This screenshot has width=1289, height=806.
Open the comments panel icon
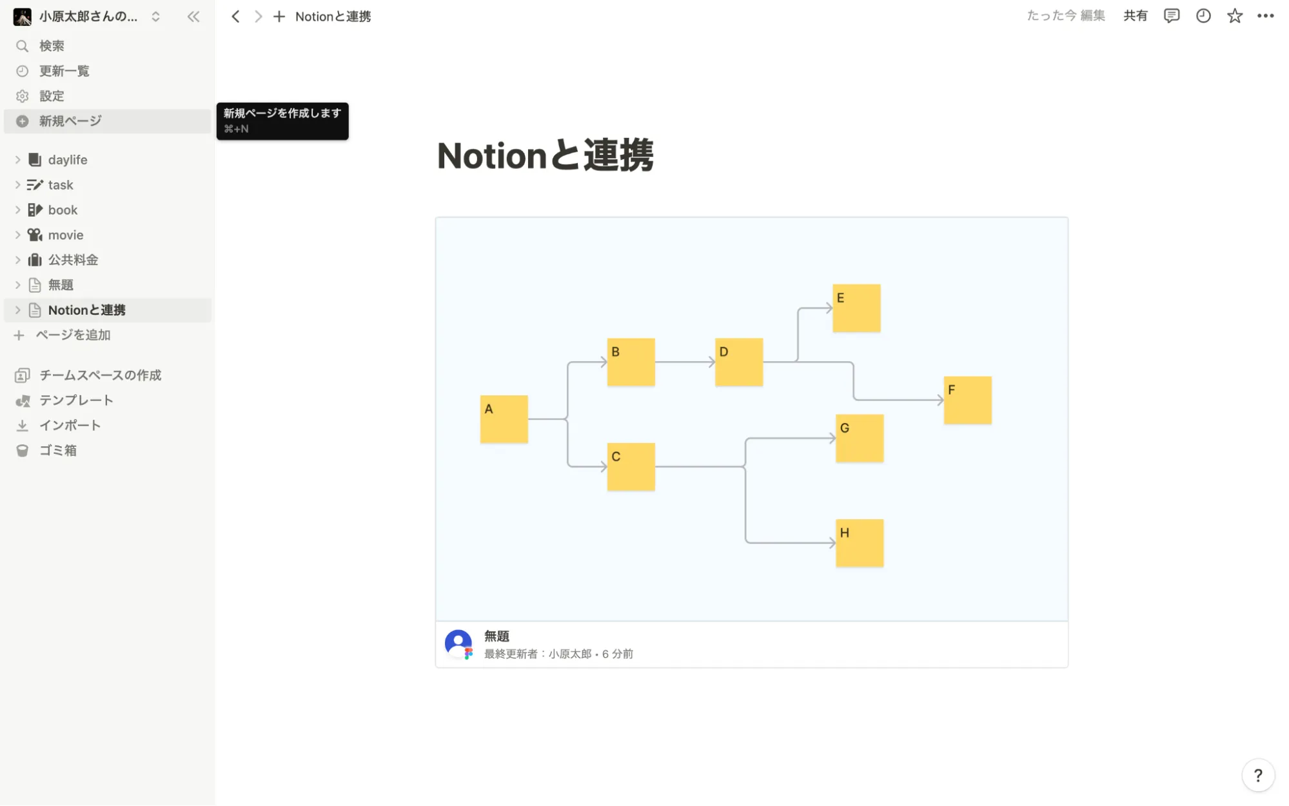point(1172,16)
